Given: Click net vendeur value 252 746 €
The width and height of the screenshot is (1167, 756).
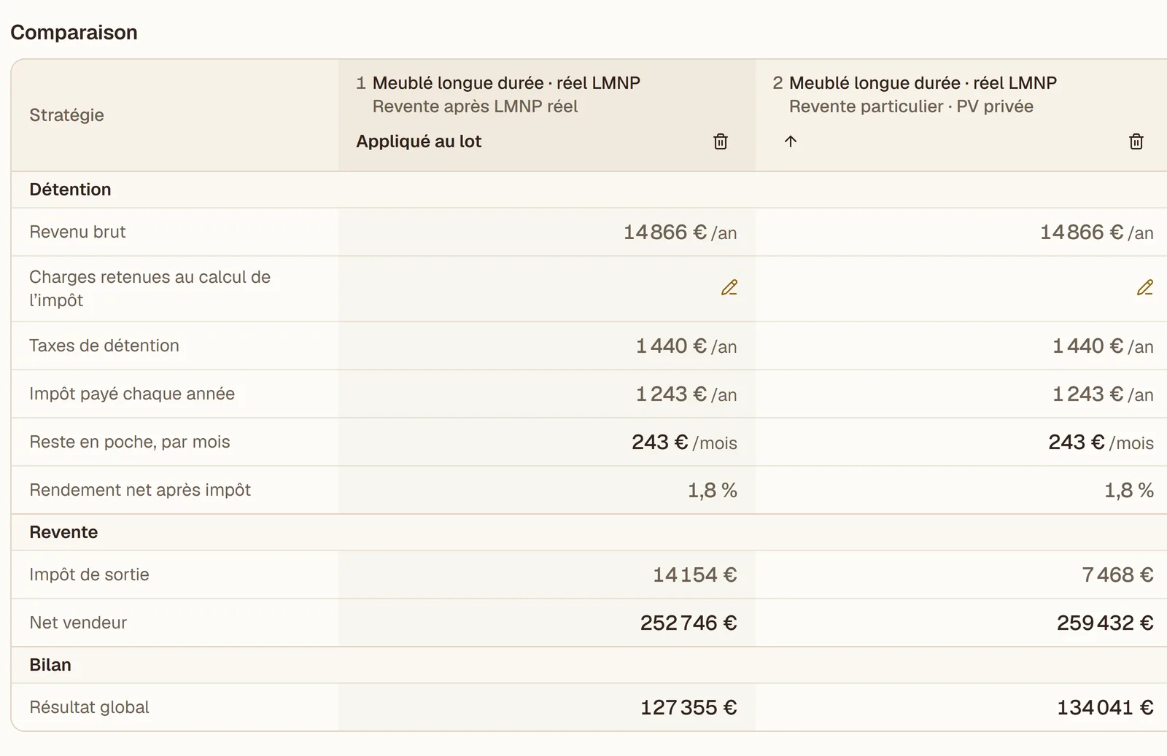Looking at the screenshot, I should [x=689, y=623].
